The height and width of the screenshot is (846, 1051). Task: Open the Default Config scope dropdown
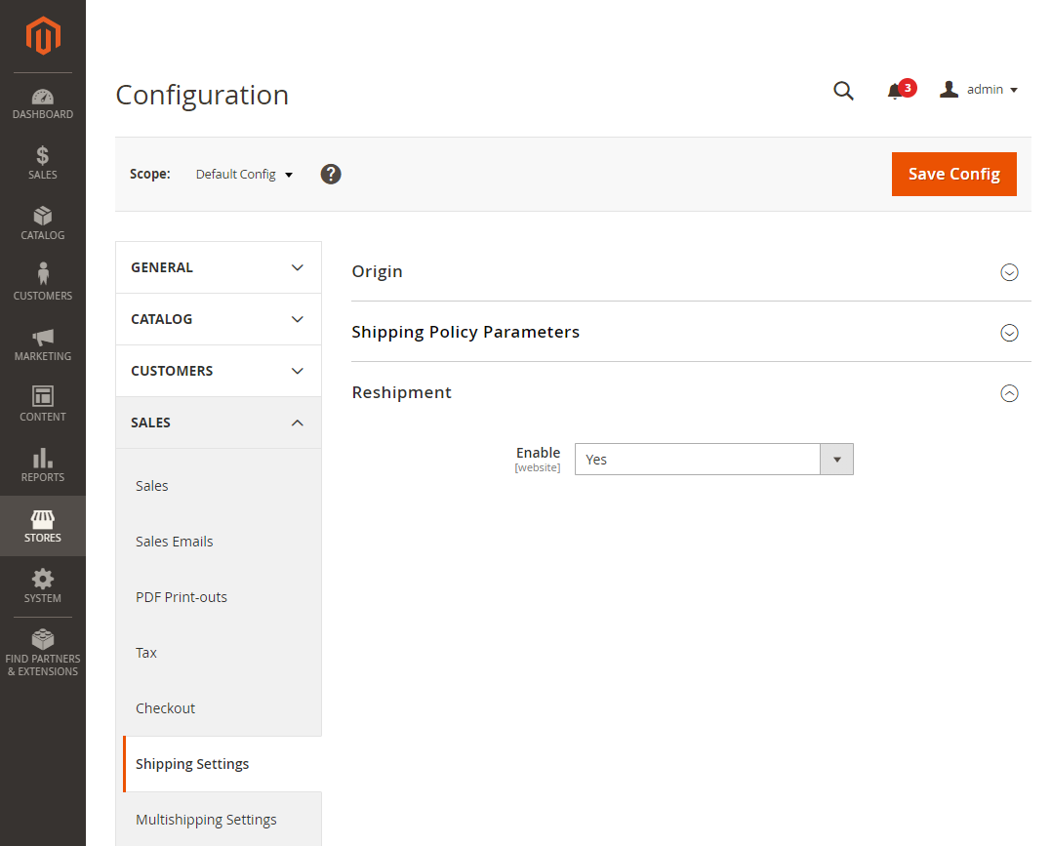(x=244, y=175)
